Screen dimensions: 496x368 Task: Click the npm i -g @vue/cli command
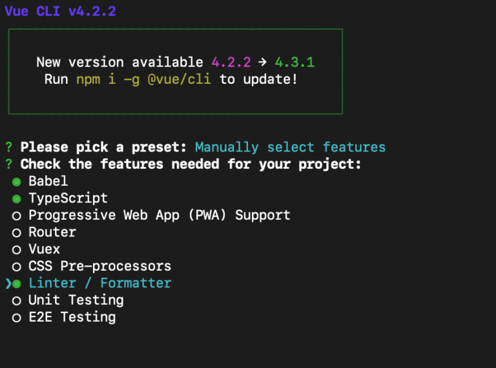click(x=143, y=79)
